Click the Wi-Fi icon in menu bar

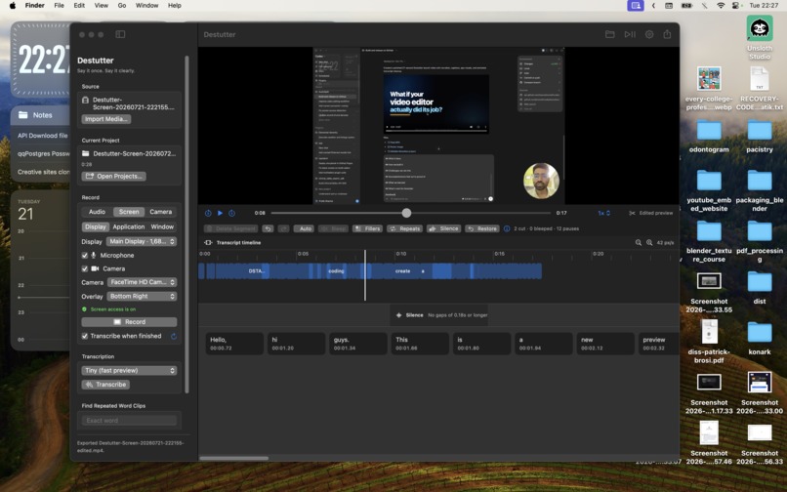tap(721, 6)
